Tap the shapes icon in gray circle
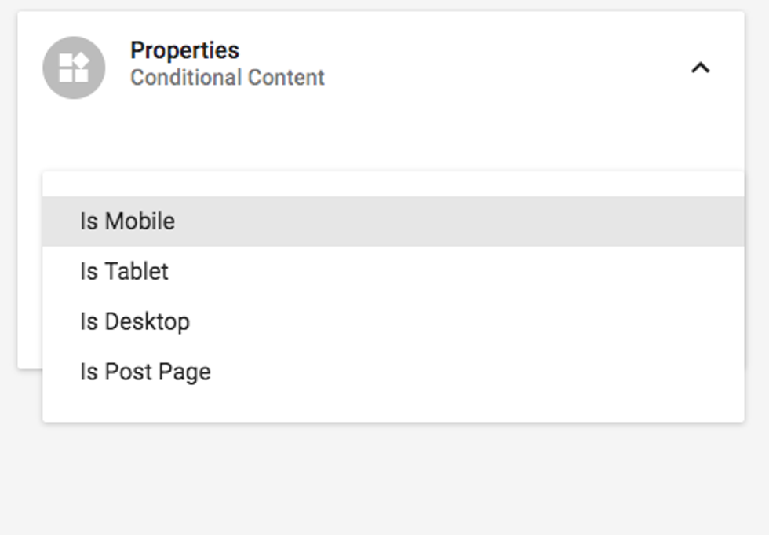The height and width of the screenshot is (535, 769). click(x=74, y=68)
